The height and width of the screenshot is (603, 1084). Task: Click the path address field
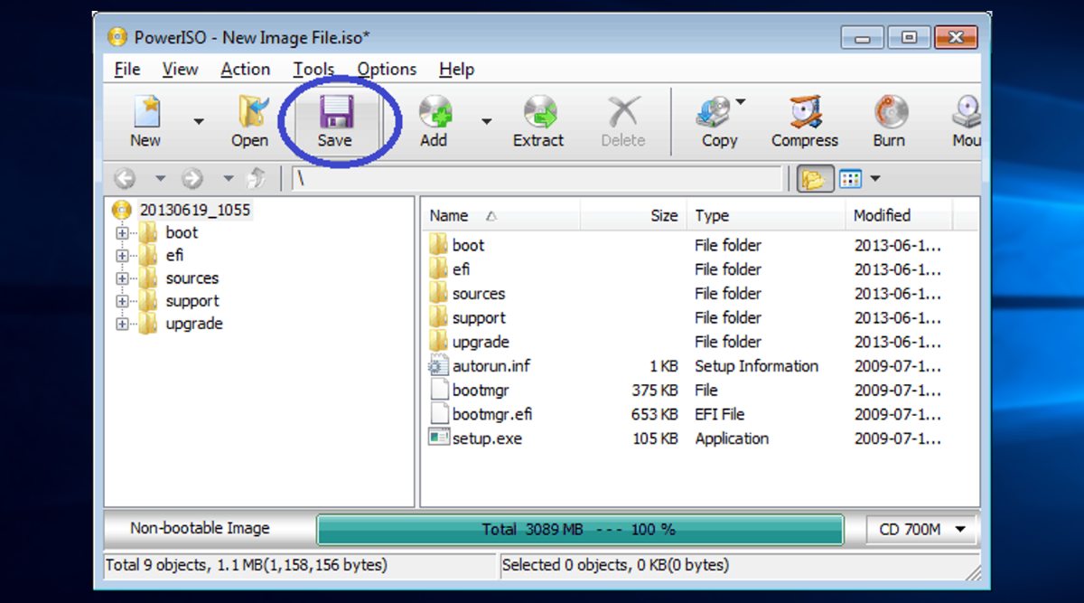pyautogui.click(x=537, y=179)
